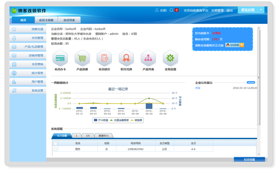The image size is (277, 170).
Task: Click the more link beside 企业公告展示
Action: [x=251, y=82]
